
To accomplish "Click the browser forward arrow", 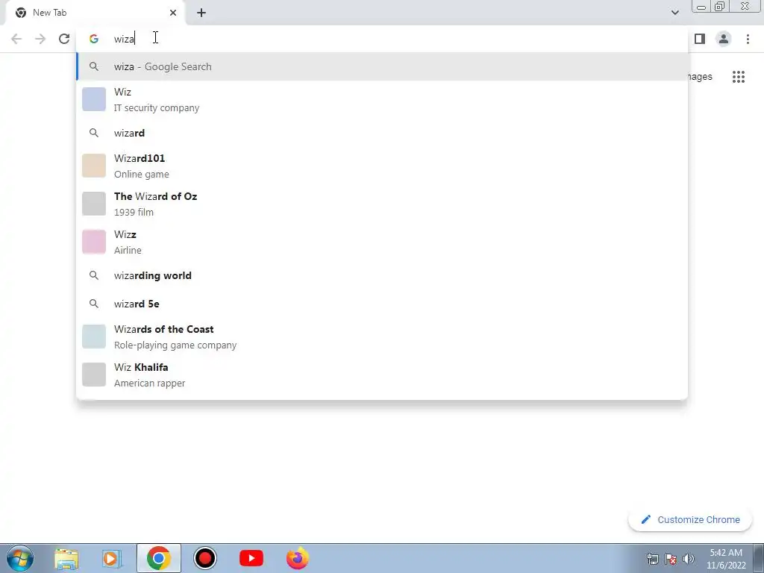I will tap(40, 39).
